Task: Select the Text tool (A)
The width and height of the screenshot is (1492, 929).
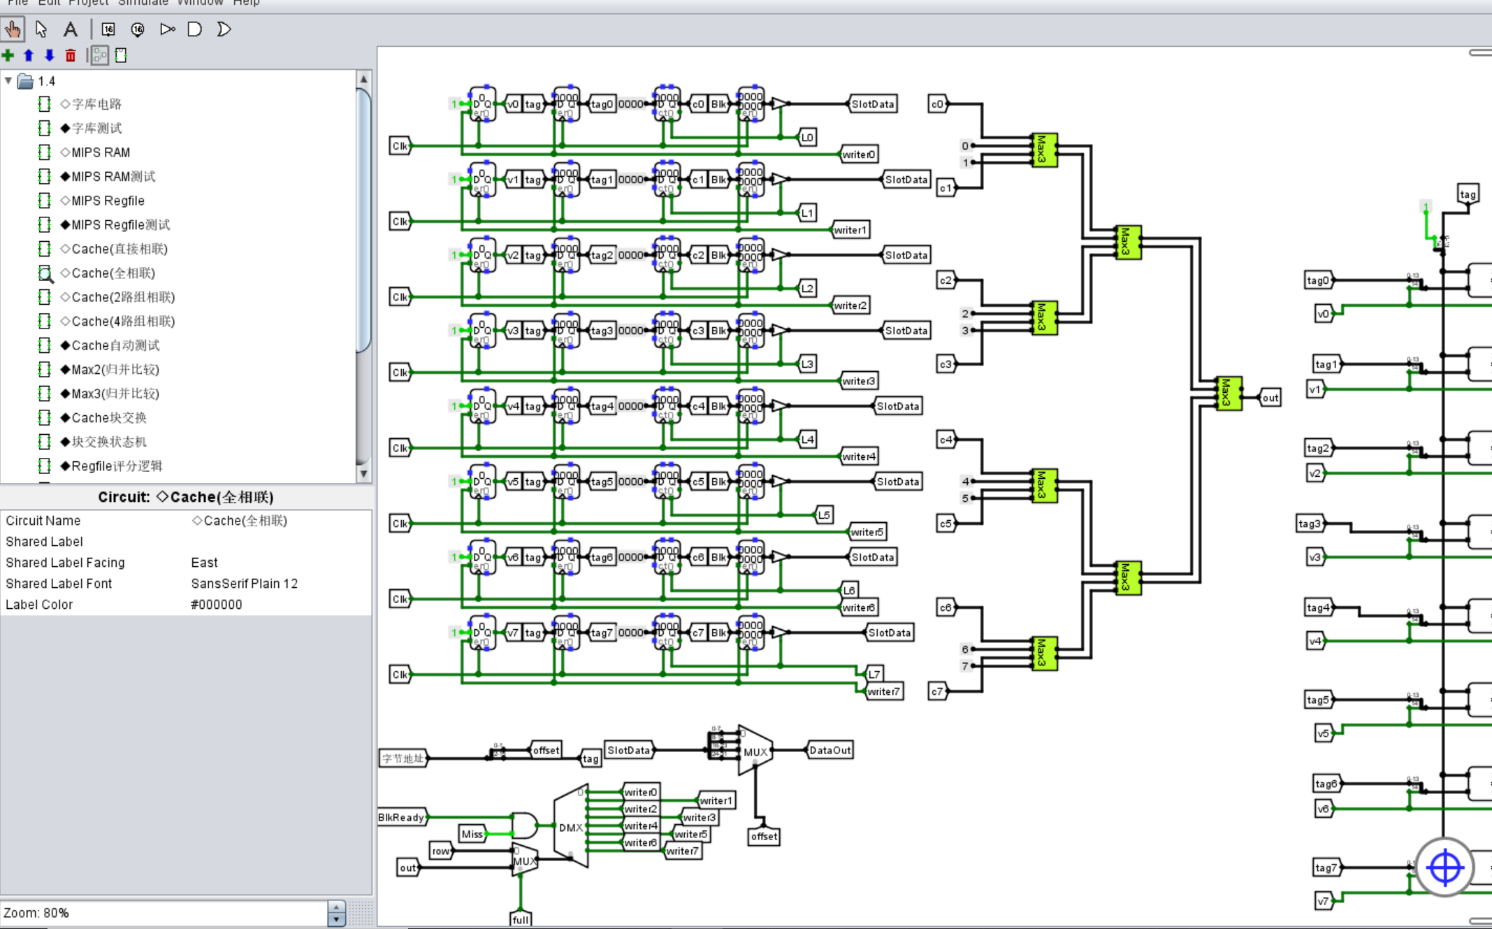Action: (71, 29)
